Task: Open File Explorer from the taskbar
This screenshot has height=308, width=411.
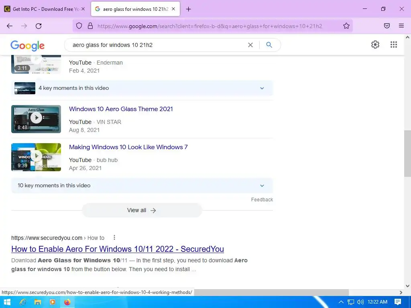Action: click(x=38, y=302)
